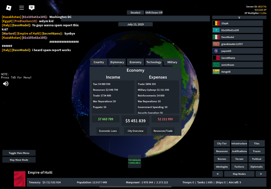Click Military Upkeep: $1 311 000 row
The image size is (271, 189).
(153, 90)
